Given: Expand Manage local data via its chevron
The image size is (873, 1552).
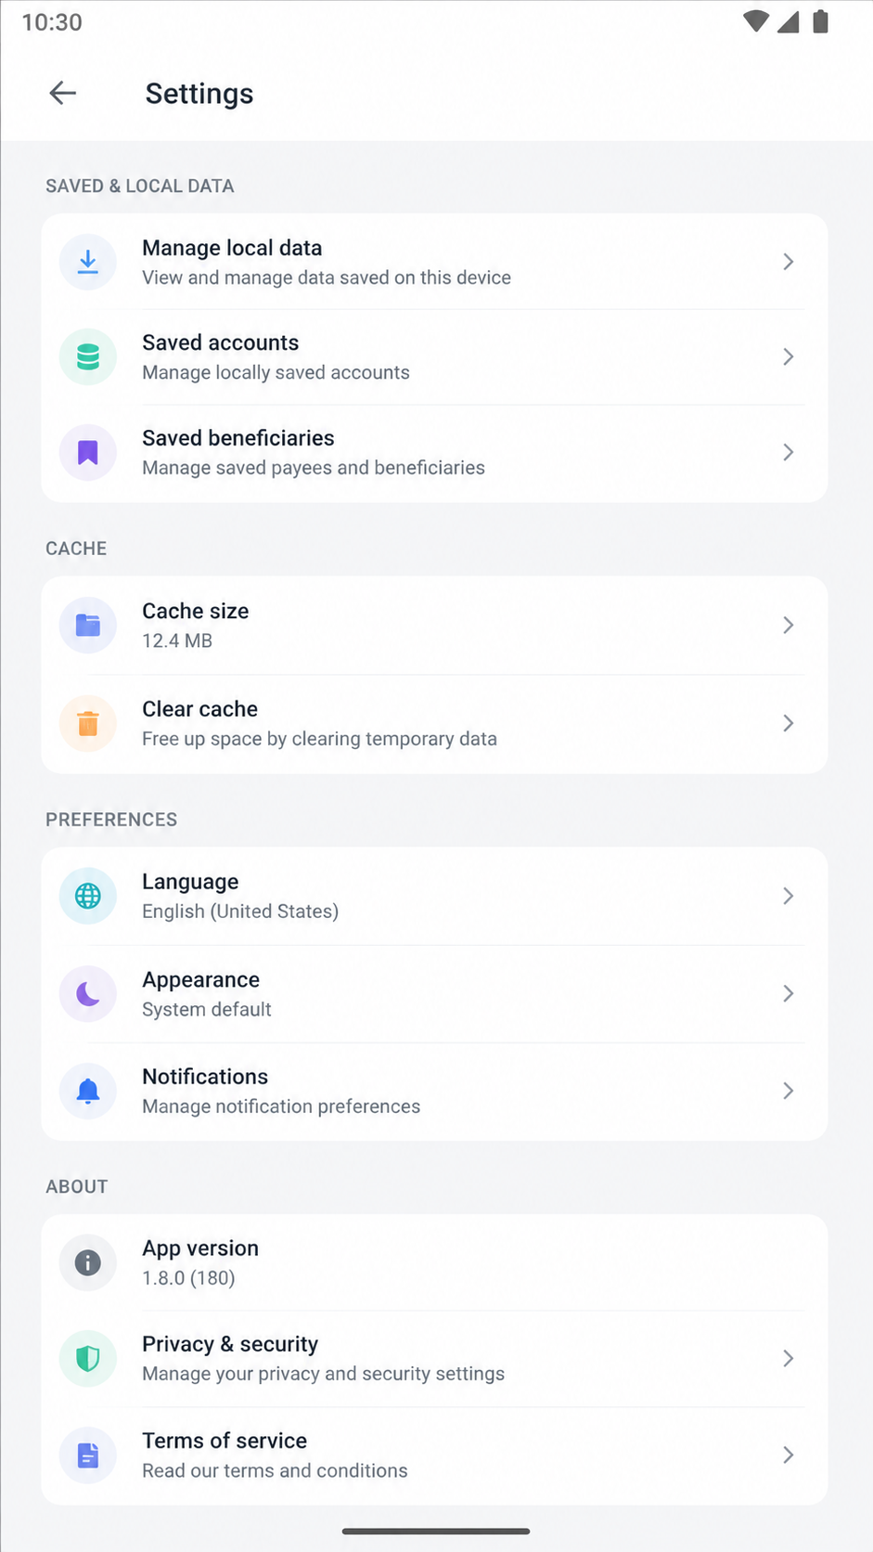Looking at the screenshot, I should [788, 262].
